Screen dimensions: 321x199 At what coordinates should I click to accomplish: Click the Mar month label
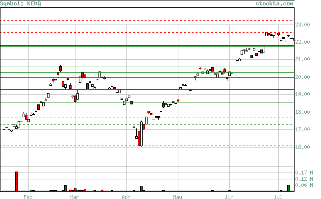(x=74, y=197)
